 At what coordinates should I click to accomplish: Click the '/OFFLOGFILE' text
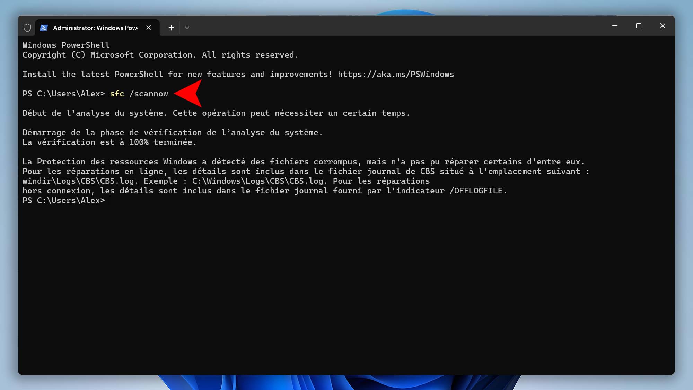point(476,191)
